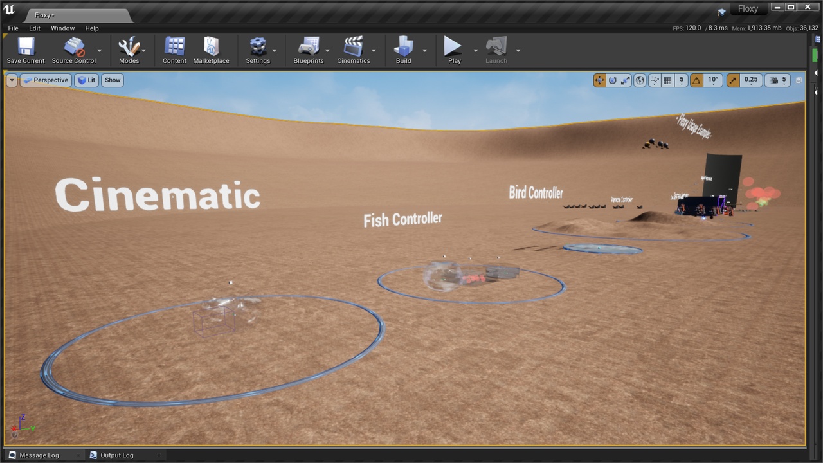The image size is (823, 463).
Task: Select the rotate gizmo tool
Action: point(613,80)
